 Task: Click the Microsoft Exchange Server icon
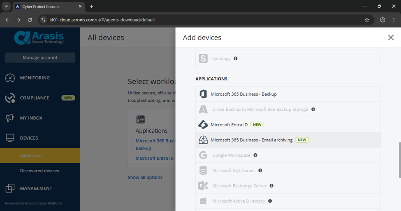[203, 185]
